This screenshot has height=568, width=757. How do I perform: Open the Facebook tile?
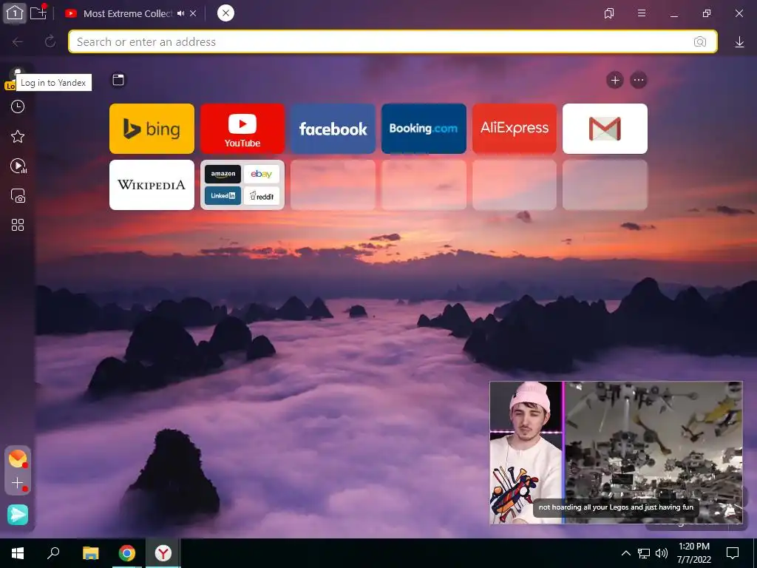click(333, 129)
